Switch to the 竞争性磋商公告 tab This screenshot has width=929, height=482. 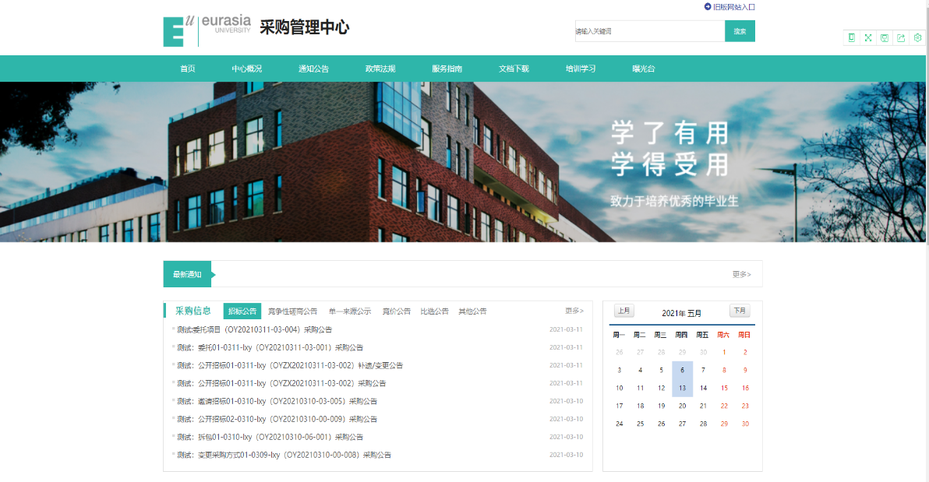tap(292, 311)
